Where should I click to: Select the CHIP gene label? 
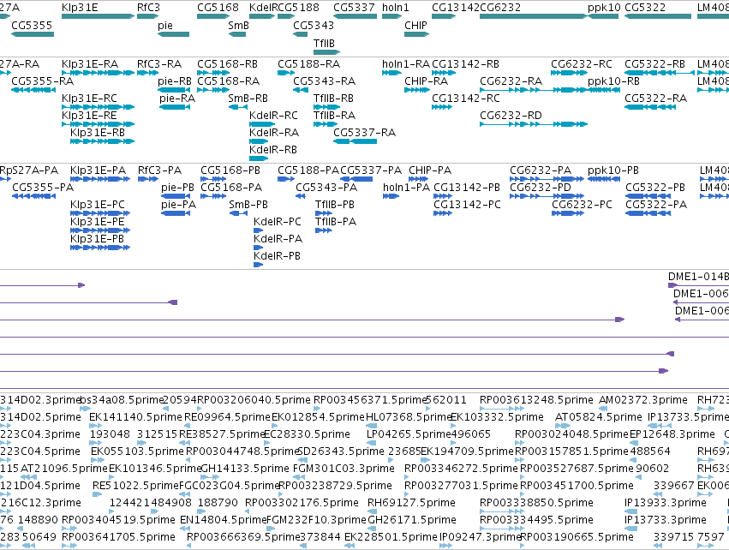pyautogui.click(x=415, y=25)
